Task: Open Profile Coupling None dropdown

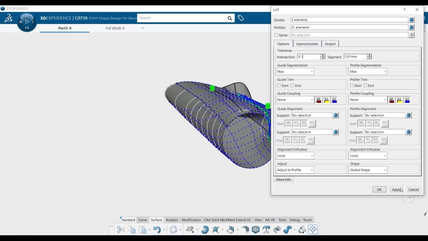Action: tap(368, 100)
